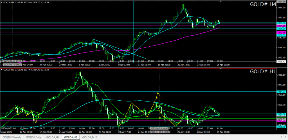
Task: Select the 3206.39 cyan price label
Action: coord(281,35)
